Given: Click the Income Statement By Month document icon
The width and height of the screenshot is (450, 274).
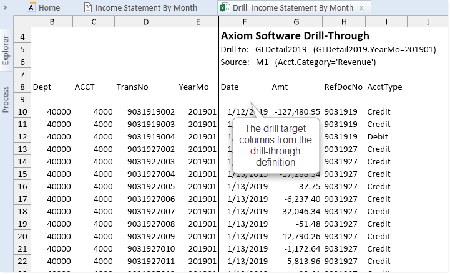Looking at the screenshot, I should (88, 7).
